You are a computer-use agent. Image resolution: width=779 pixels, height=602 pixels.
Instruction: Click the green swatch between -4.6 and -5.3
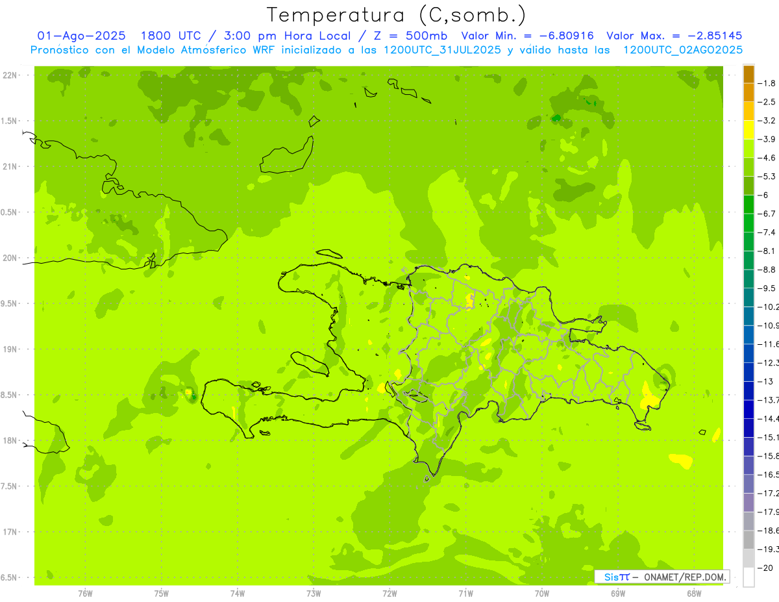tap(748, 167)
